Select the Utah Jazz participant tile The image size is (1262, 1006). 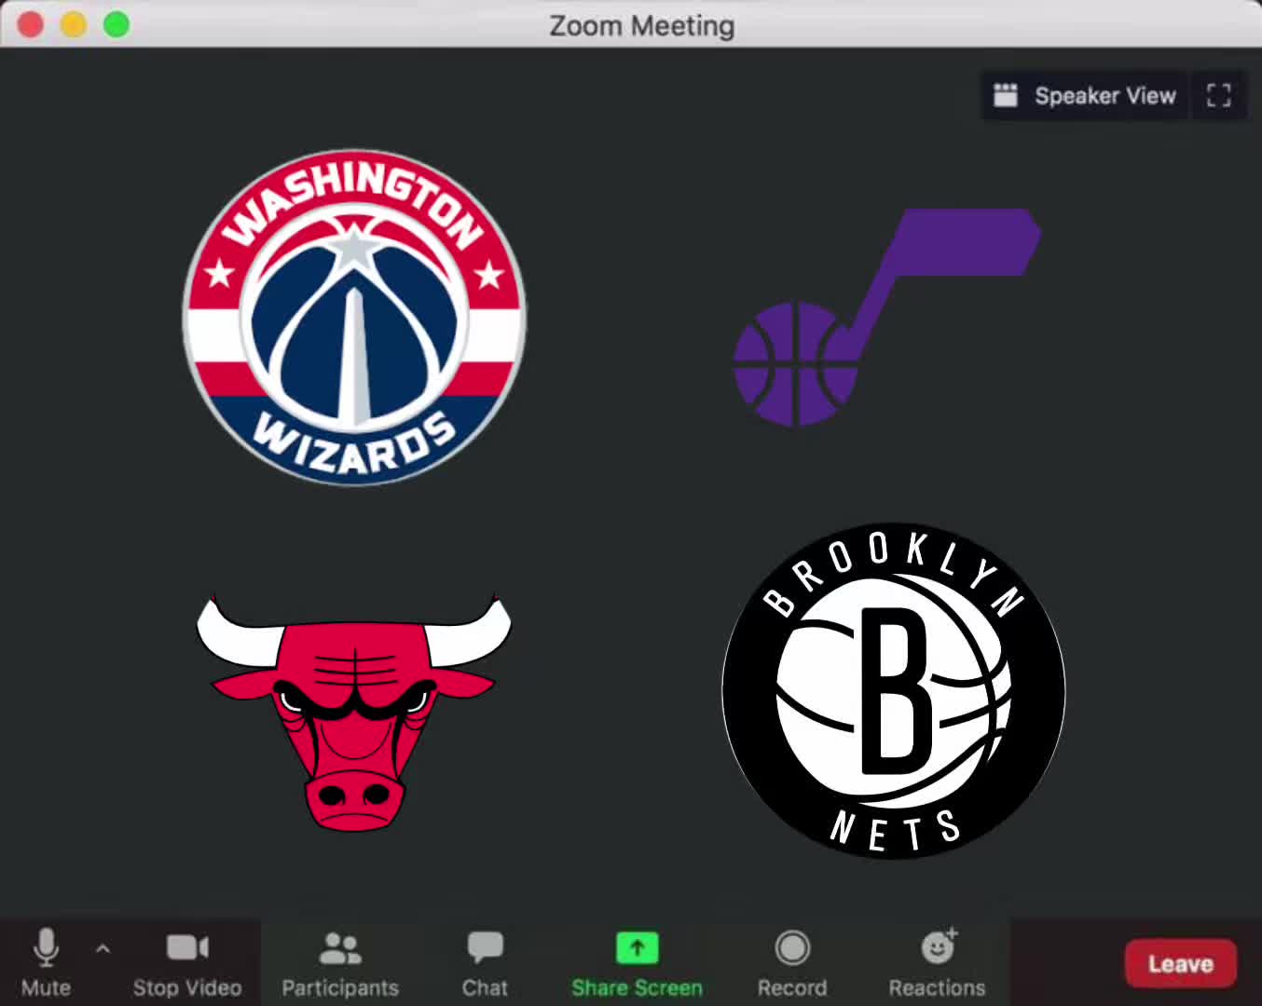pos(887,318)
